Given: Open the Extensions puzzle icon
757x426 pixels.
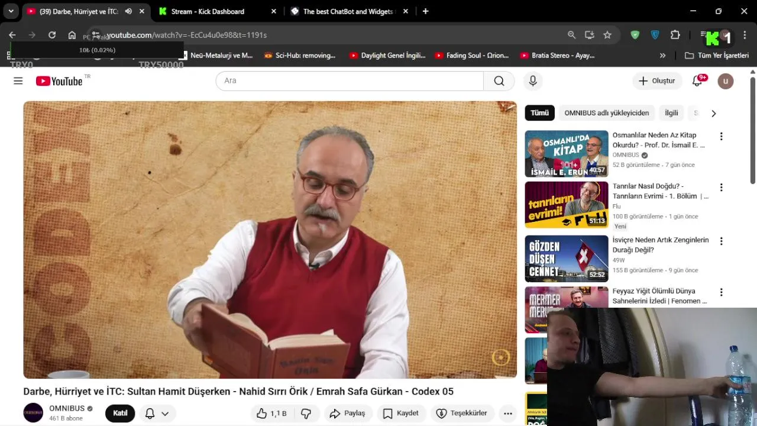Looking at the screenshot, I should tap(675, 35).
